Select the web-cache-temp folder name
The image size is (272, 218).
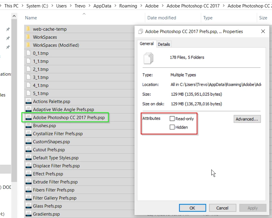(x=50, y=29)
